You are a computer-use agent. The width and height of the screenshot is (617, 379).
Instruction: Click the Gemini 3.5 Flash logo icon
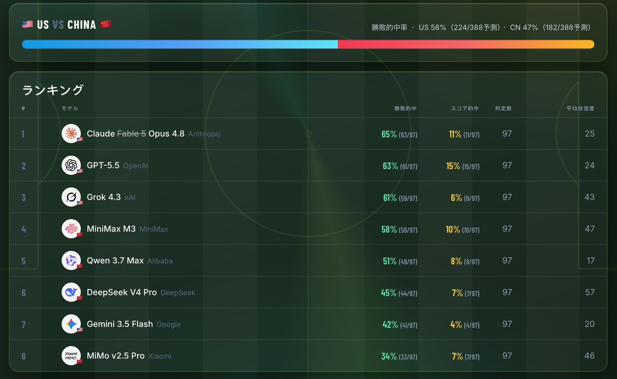pos(71,324)
